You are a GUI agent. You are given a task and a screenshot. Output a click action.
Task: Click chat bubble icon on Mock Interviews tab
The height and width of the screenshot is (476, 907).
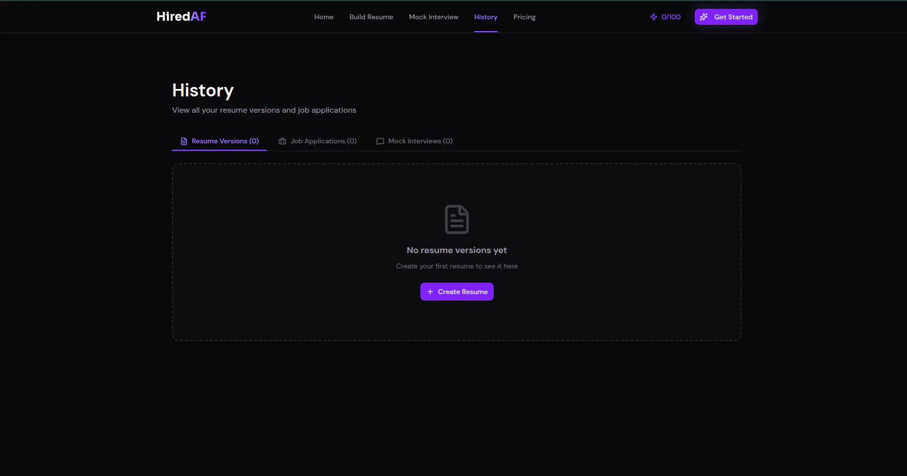click(380, 141)
